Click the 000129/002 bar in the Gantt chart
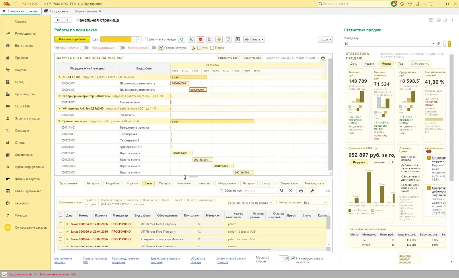459x278 pixels. [x=223, y=166]
